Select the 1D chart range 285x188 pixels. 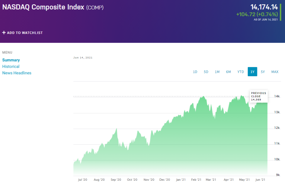pos(195,72)
